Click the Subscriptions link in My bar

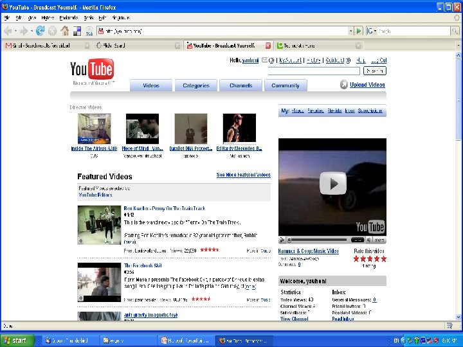click(370, 111)
